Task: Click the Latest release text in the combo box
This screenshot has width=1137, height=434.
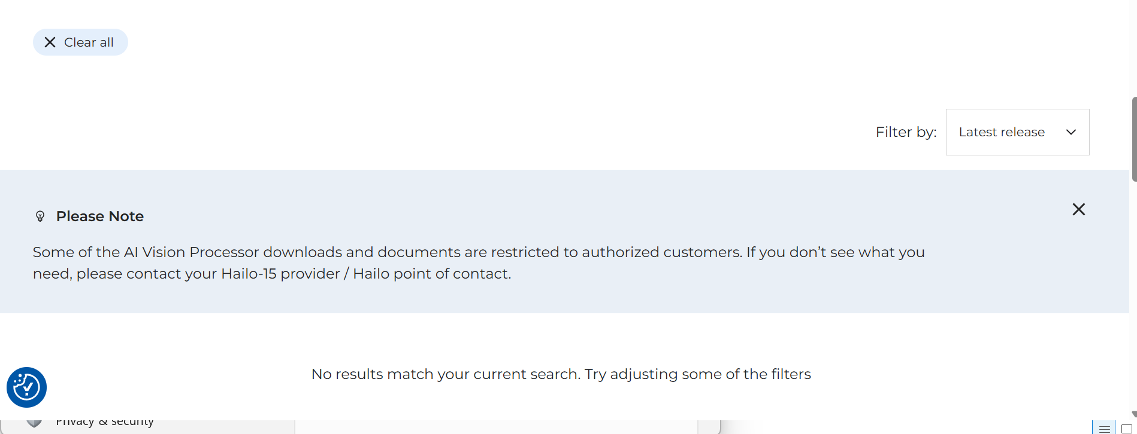Action: [1001, 132]
